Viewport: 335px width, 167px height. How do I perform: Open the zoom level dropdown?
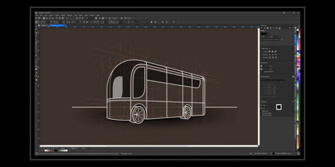tap(93, 18)
